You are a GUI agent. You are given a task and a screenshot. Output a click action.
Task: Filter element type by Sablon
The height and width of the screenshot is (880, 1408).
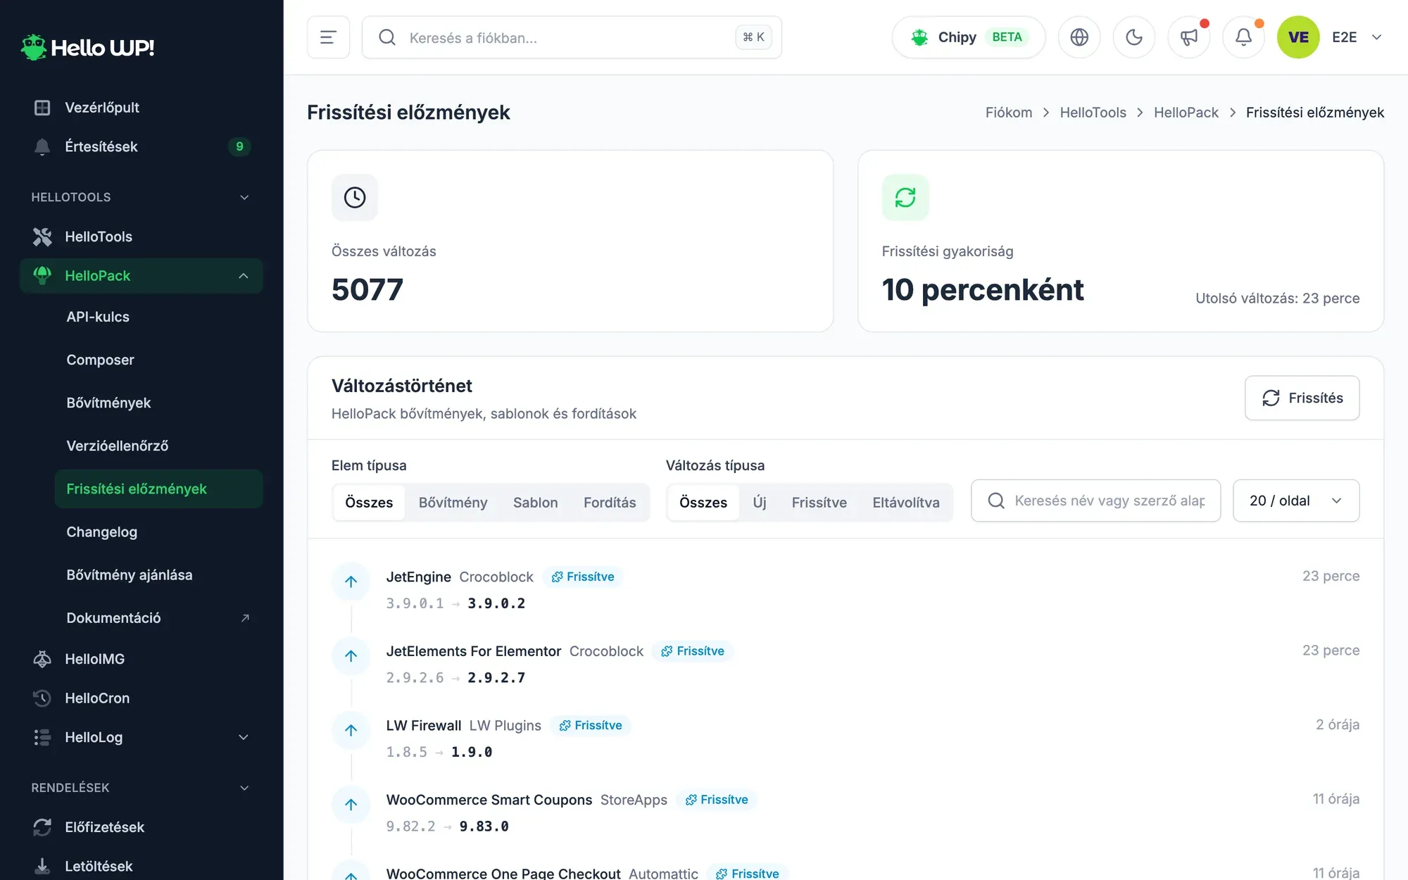[x=535, y=502]
